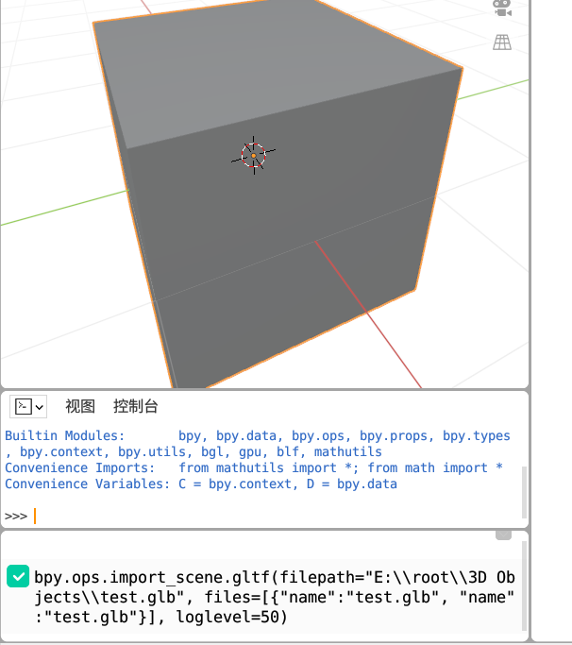Click the collapsed gray button above info log
The height and width of the screenshot is (645, 572).
pos(503,535)
